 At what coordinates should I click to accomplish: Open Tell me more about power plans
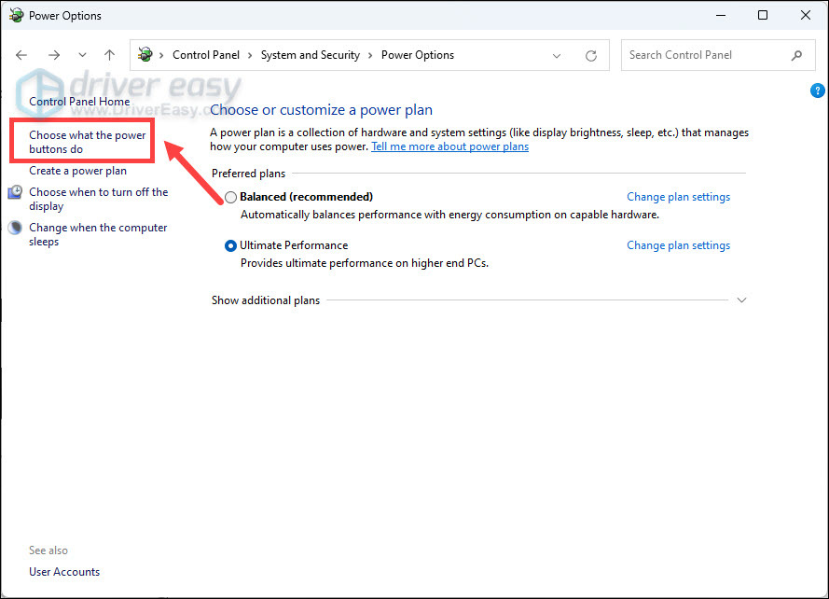(449, 146)
